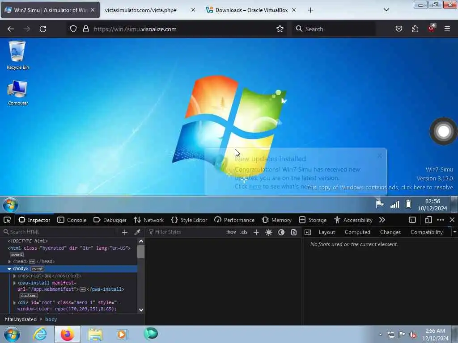Pick color with eyedropper in Inspector
458x343 pixels.
[x=137, y=232]
